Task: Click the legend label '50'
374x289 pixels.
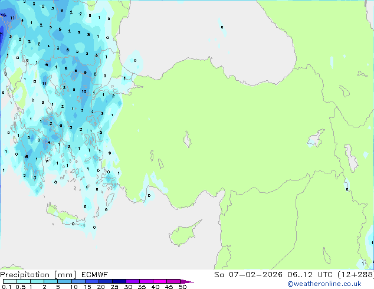Action: [182, 287]
